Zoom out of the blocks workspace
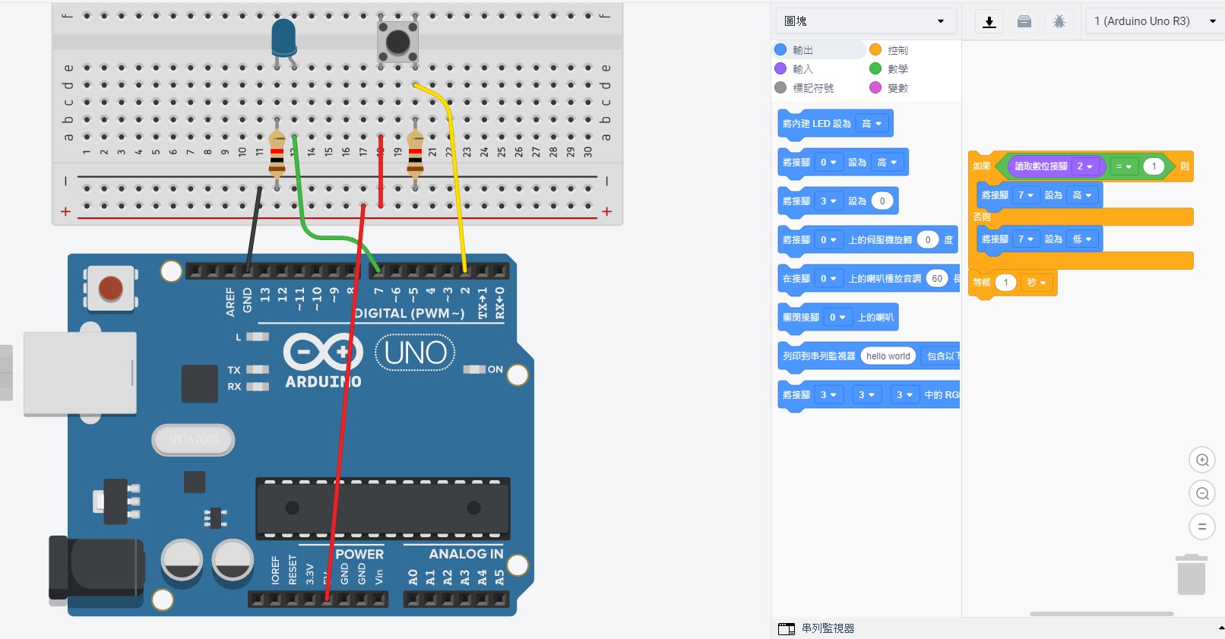The image size is (1225, 639). (1202, 493)
